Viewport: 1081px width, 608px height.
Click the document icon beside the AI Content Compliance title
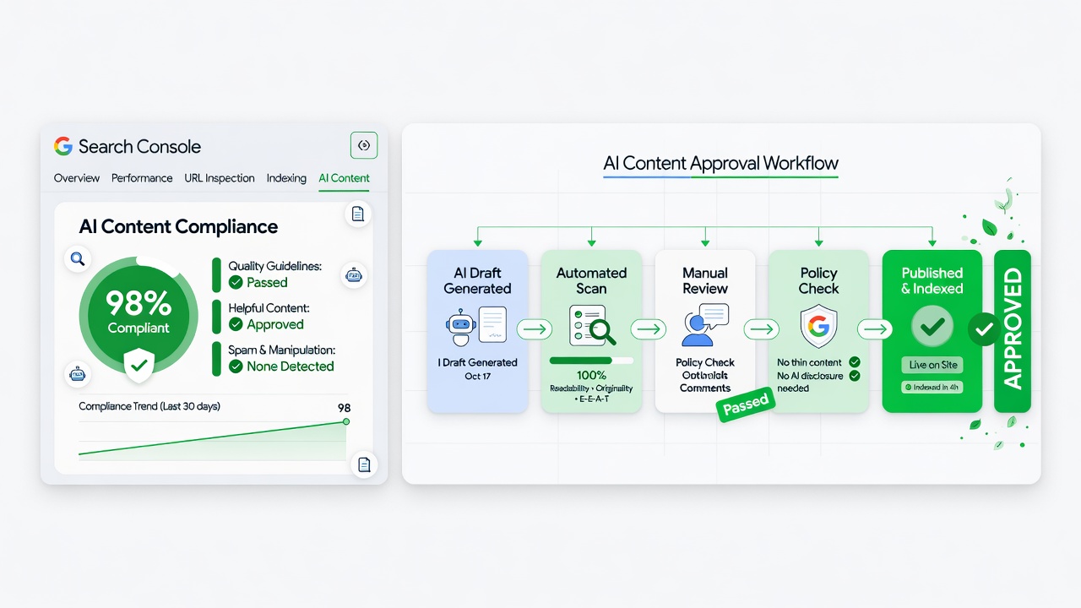coord(357,214)
